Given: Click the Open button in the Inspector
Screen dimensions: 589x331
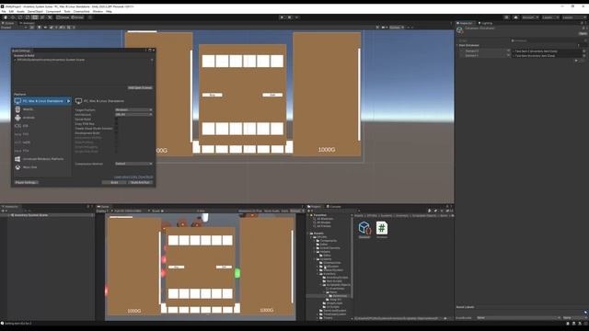Looking at the screenshot, I should click(x=583, y=33).
